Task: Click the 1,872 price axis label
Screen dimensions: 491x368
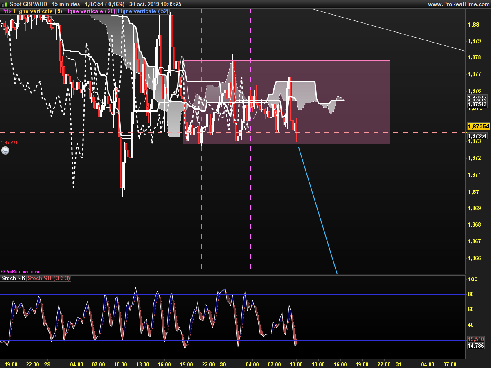Action: [474, 158]
